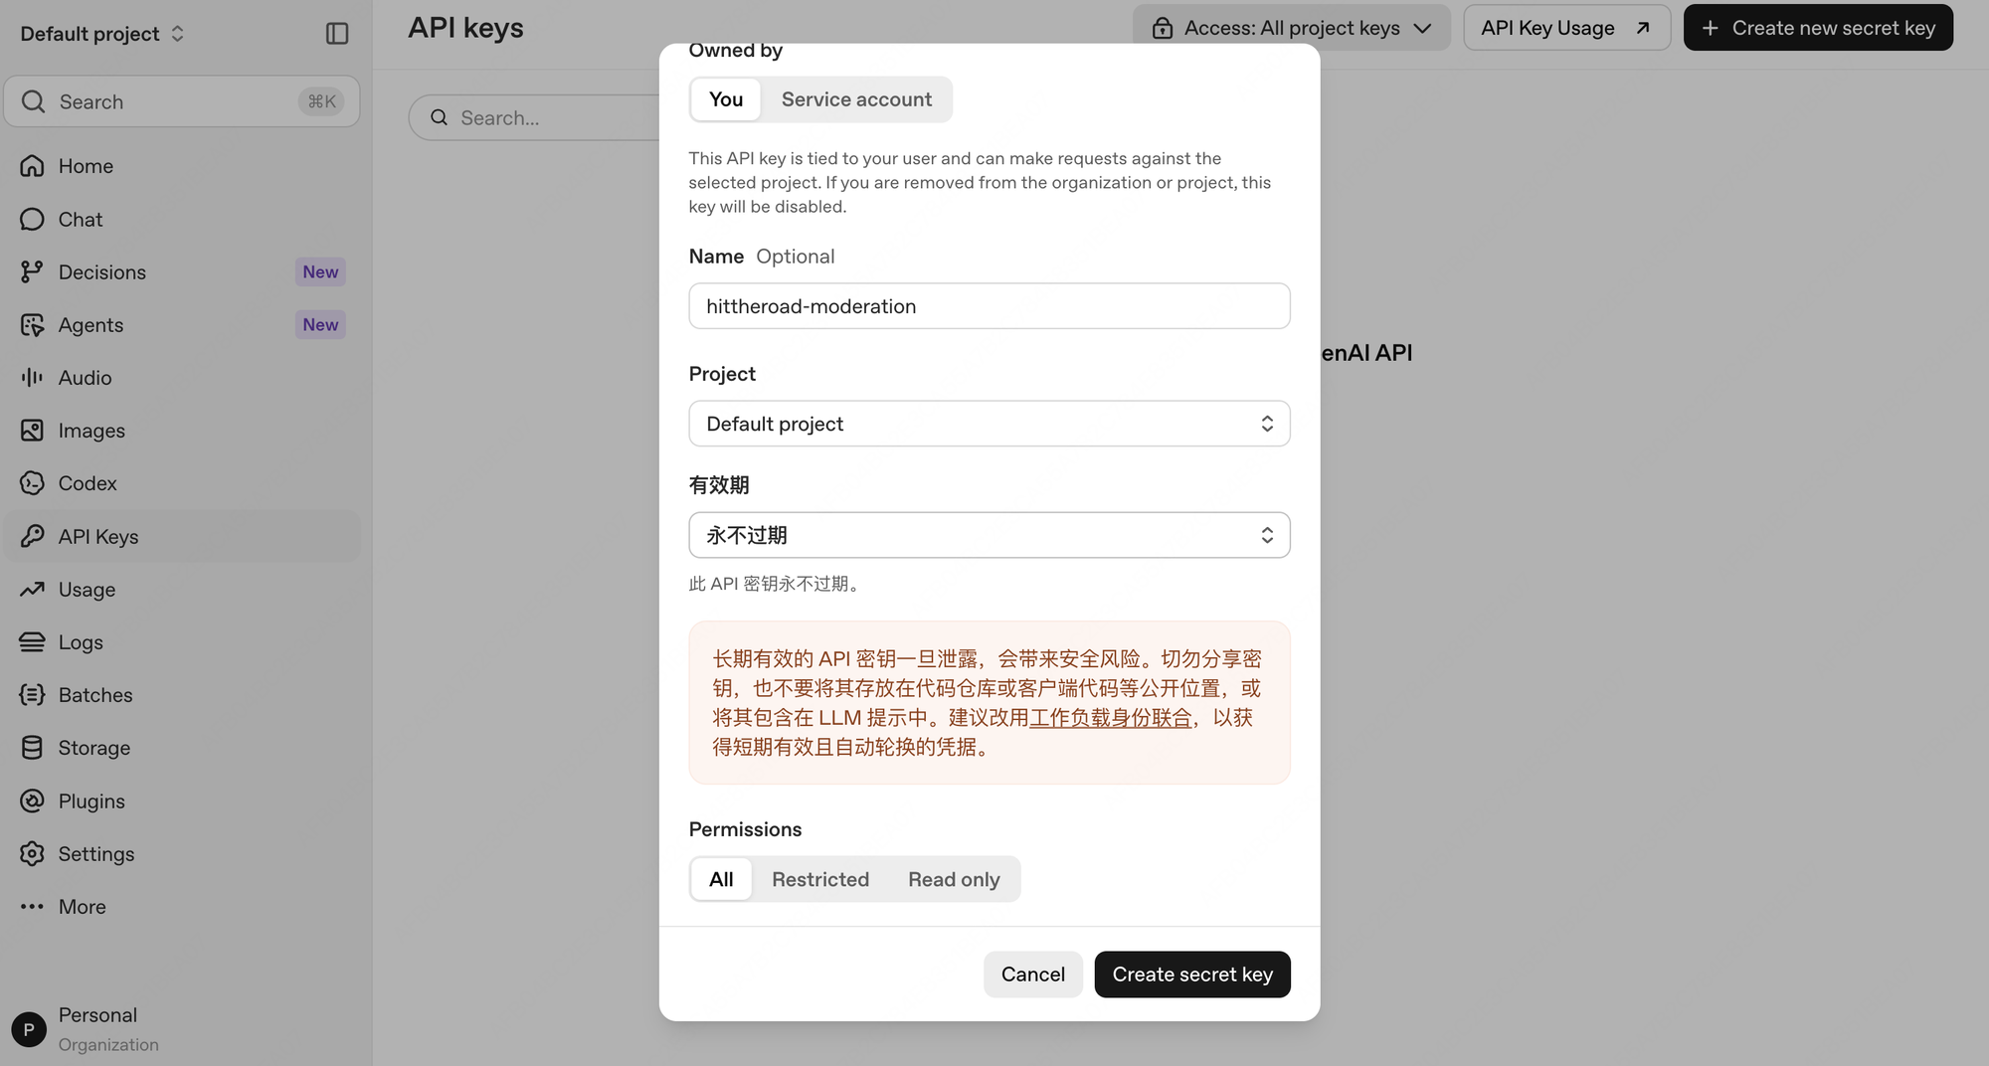Click the sidebar Search magnifier icon

pos(33,101)
